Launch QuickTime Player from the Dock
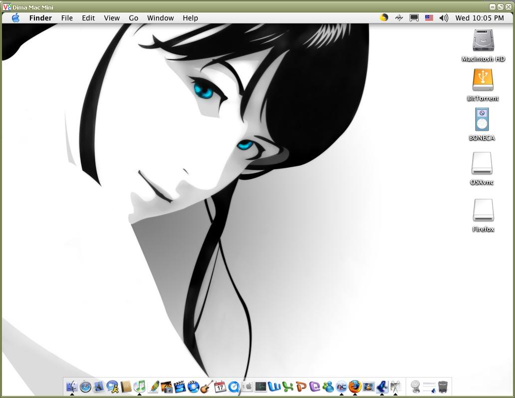The width and height of the screenshot is (515, 398). pyautogui.click(x=234, y=387)
